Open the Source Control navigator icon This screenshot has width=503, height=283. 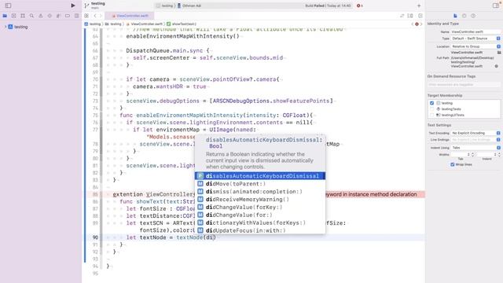coord(14,16)
